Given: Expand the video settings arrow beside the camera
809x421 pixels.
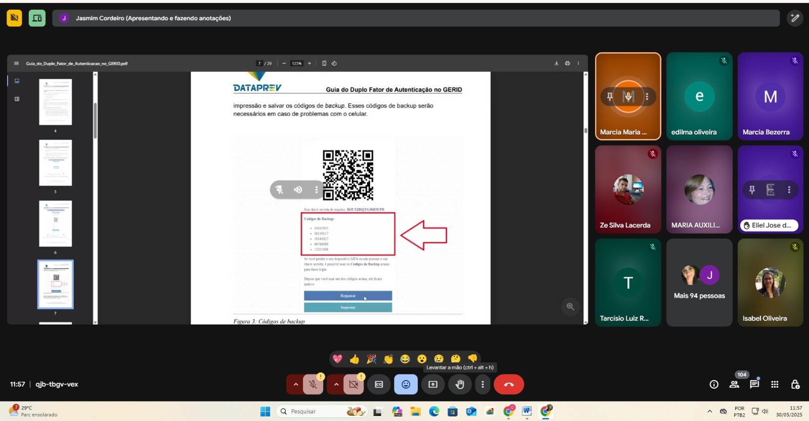Looking at the screenshot, I should tap(336, 385).
